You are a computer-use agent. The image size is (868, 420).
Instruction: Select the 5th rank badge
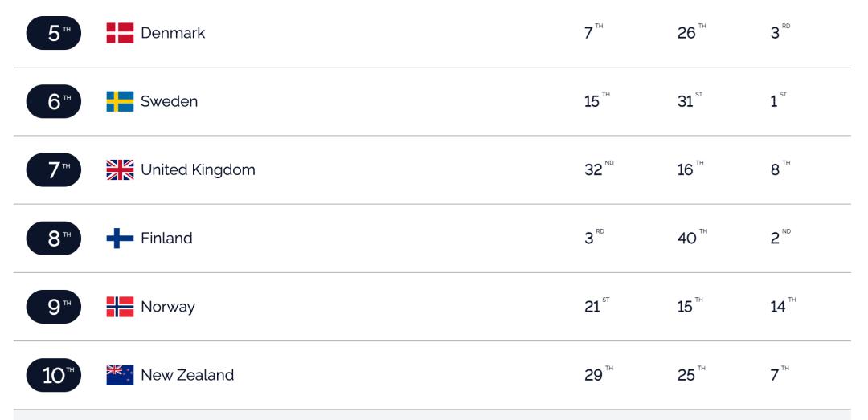click(54, 33)
